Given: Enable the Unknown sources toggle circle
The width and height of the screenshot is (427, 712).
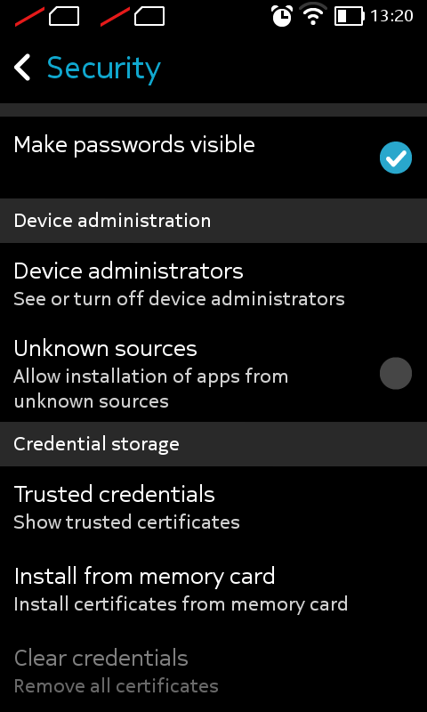Looking at the screenshot, I should pyautogui.click(x=396, y=373).
